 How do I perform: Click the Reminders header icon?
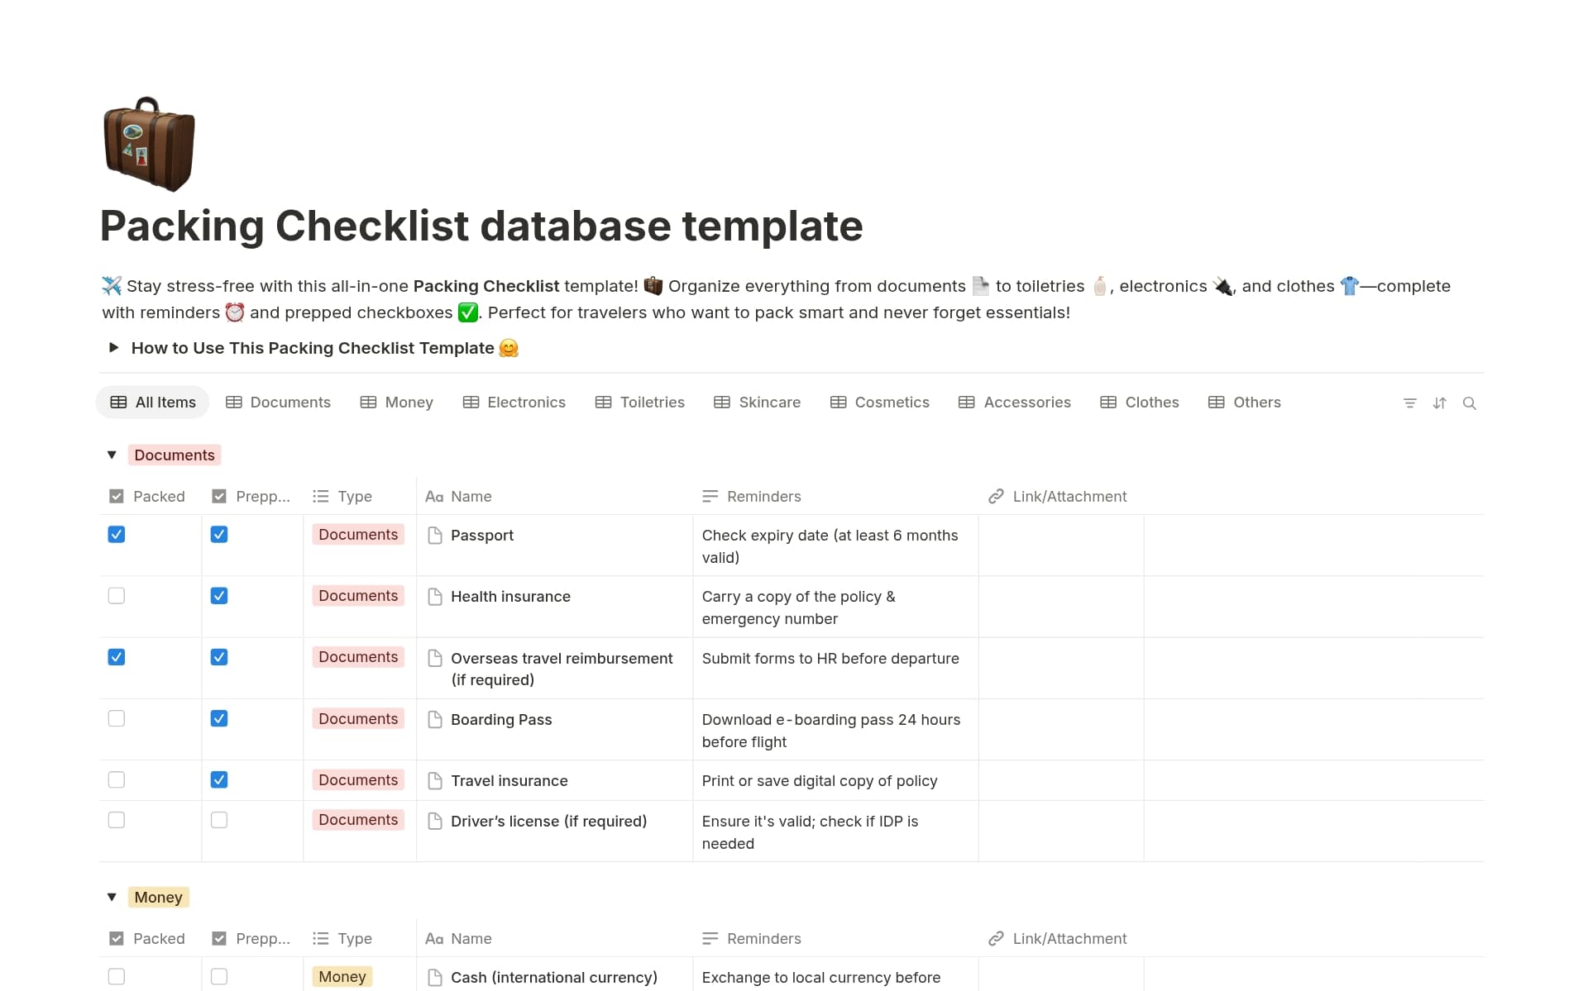point(710,496)
